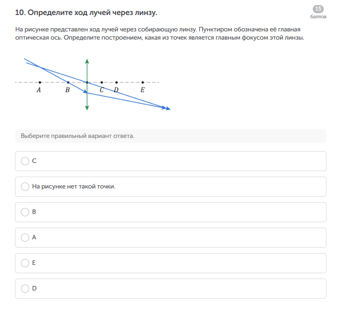The image size is (341, 310).
Task: Click the lower arrowhead of the green lens
Action: [87, 108]
